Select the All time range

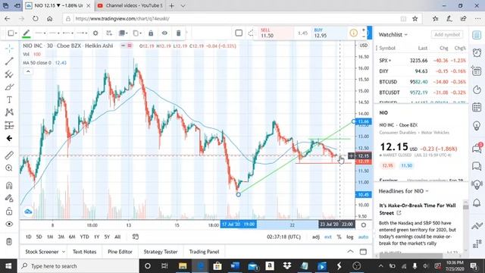point(117,237)
